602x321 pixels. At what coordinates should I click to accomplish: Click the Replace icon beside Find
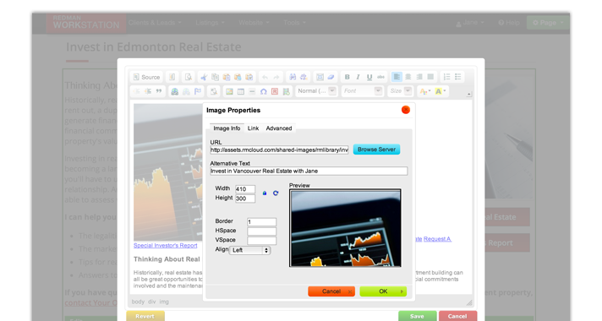click(304, 77)
